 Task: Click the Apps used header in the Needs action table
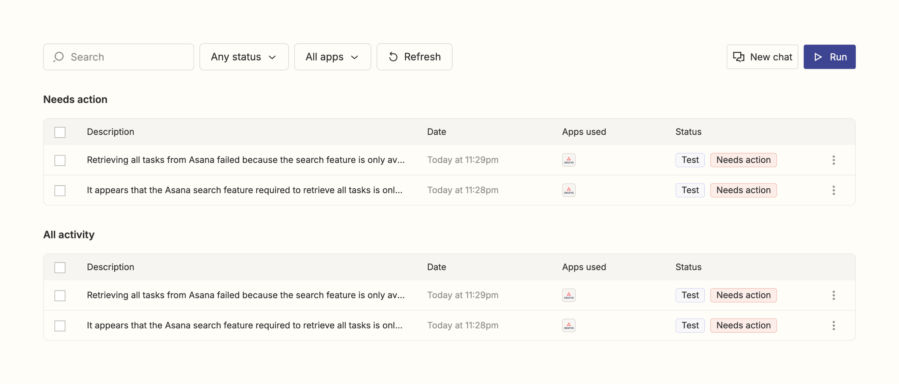point(584,132)
